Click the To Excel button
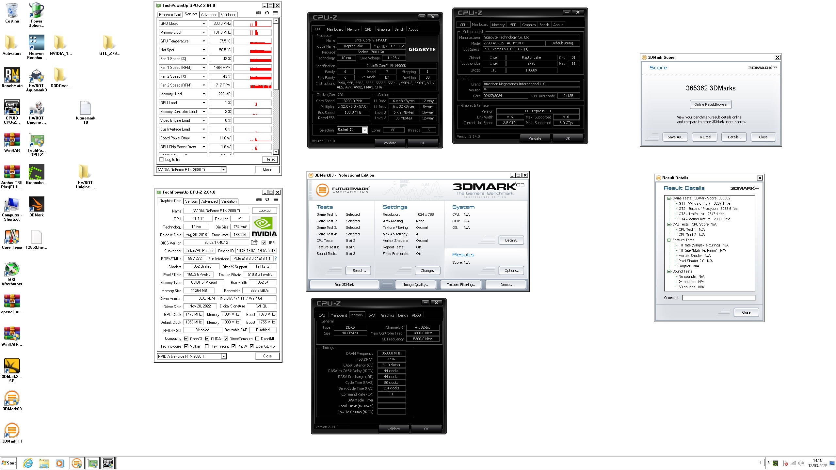Viewport: 836px width, 470px height. [704, 137]
